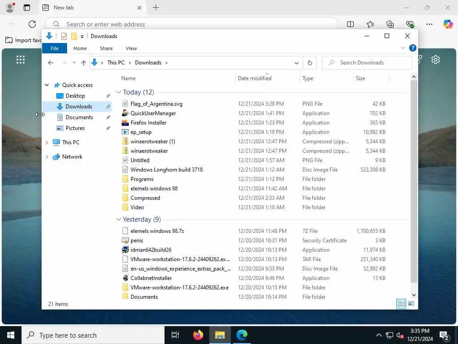This screenshot has height=344, width=458.
Task: Open the Customize Quick Access Toolbar dropdown
Action: [x=82, y=36]
